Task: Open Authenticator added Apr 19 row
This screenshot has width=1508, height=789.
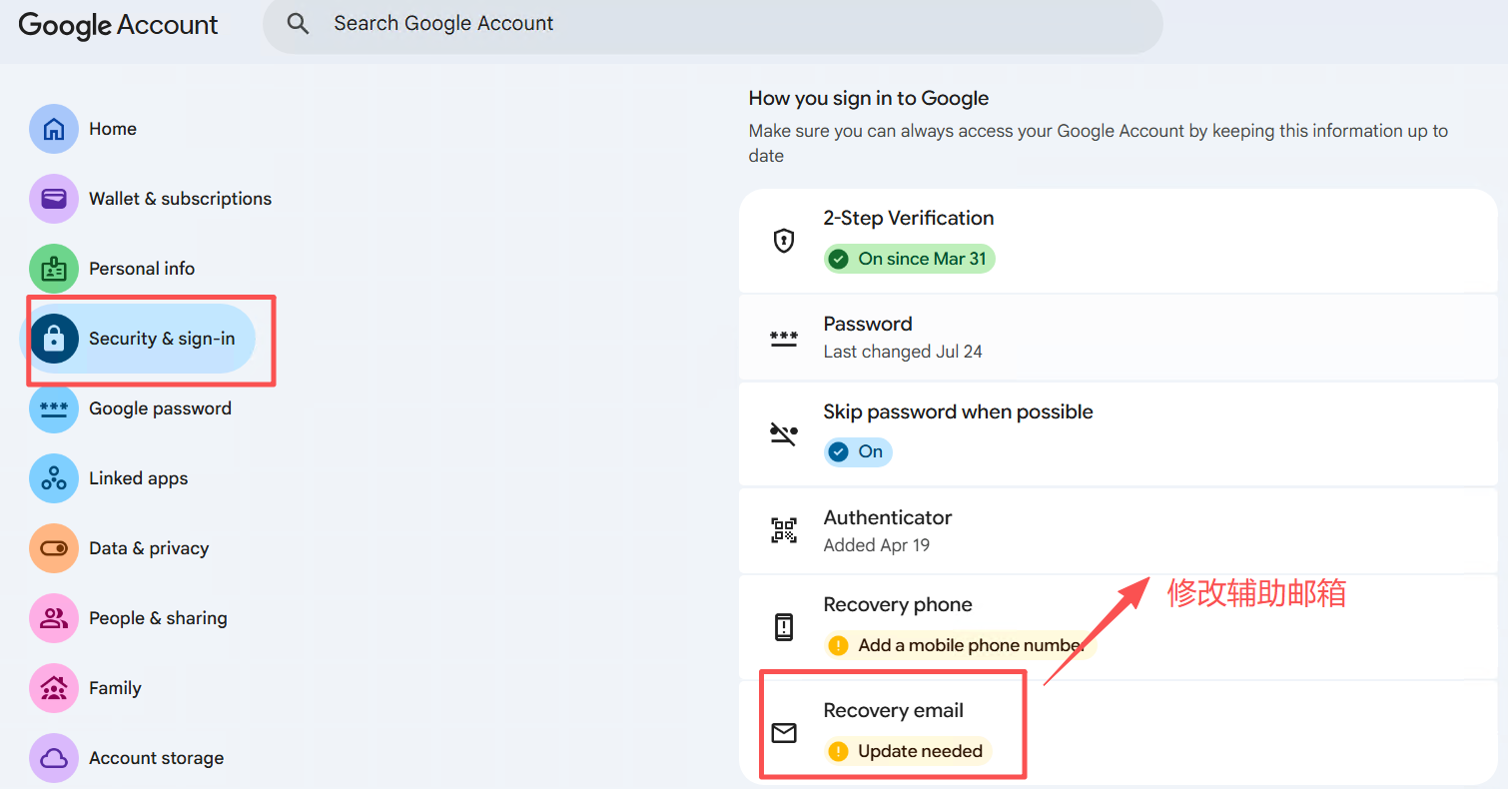Action: [x=1119, y=530]
